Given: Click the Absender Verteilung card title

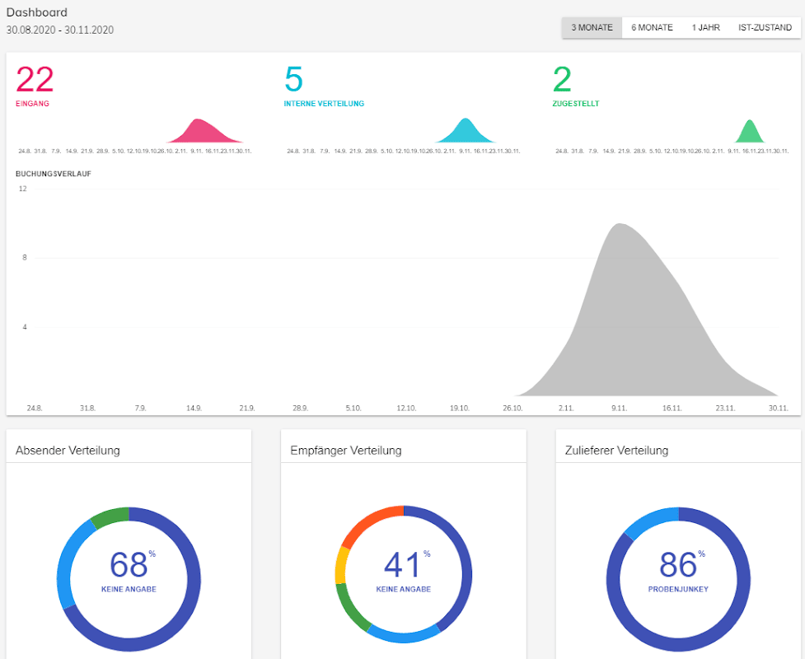Looking at the screenshot, I should [x=68, y=451].
